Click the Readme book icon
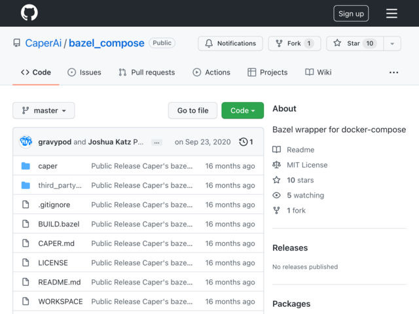This screenshot has height=314, width=419. pos(276,150)
